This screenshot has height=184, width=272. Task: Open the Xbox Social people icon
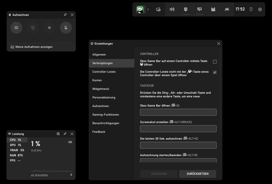click(227, 9)
